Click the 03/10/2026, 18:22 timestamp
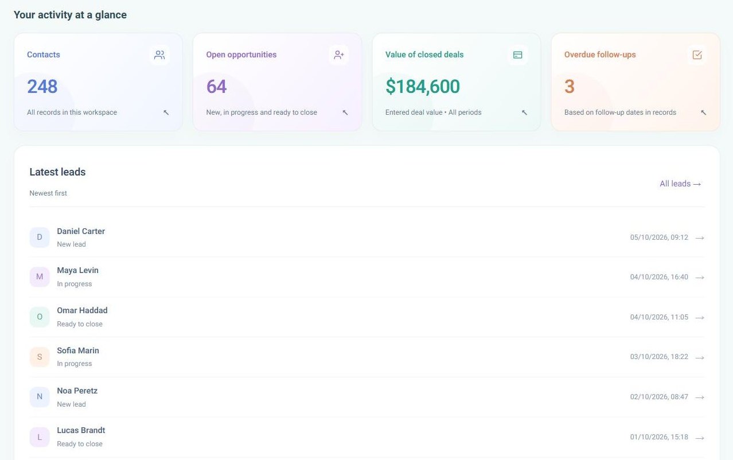The height and width of the screenshot is (460, 733). (659, 357)
